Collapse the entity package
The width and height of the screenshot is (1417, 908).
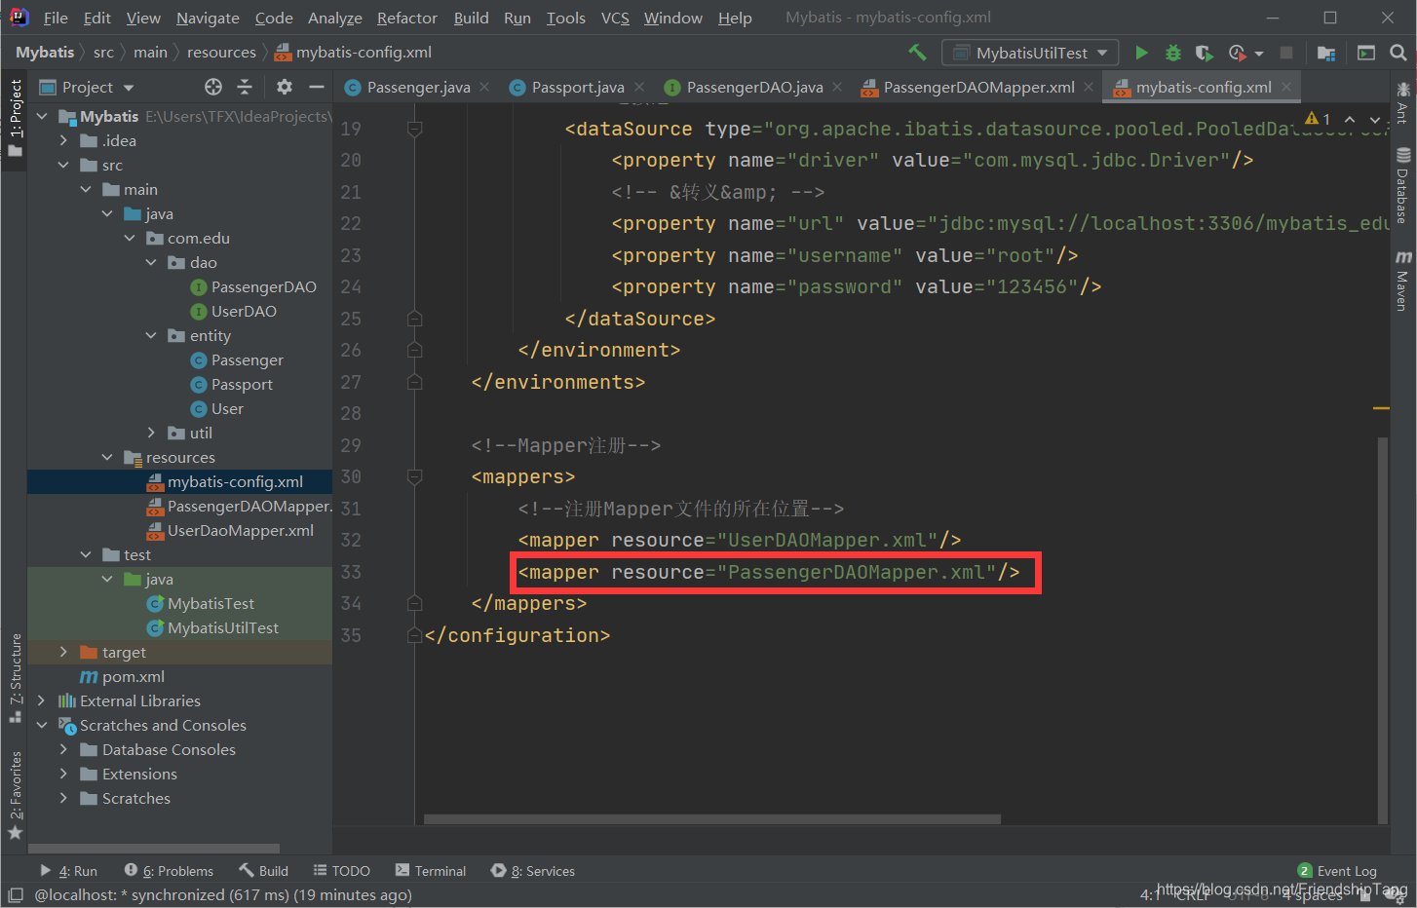[x=151, y=335]
